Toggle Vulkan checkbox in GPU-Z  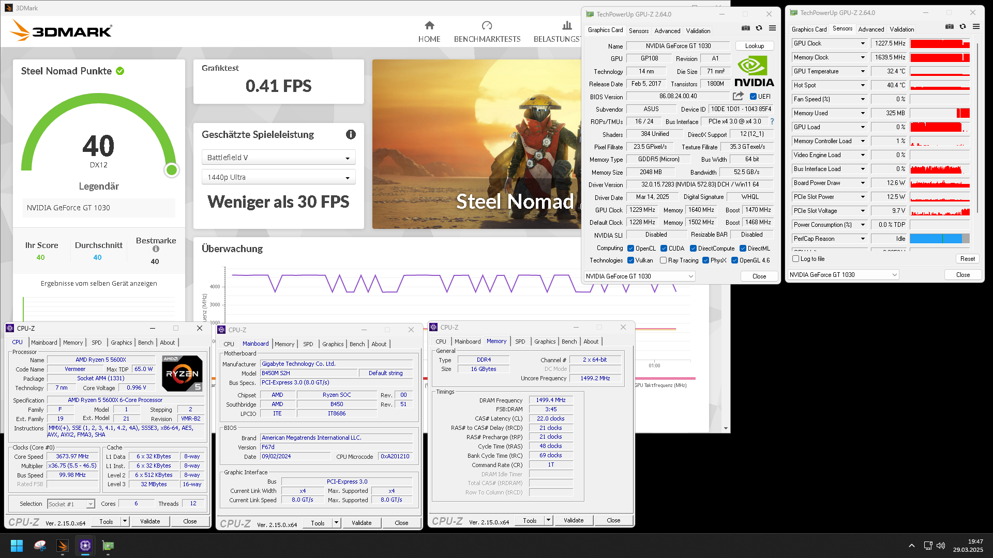tap(630, 260)
